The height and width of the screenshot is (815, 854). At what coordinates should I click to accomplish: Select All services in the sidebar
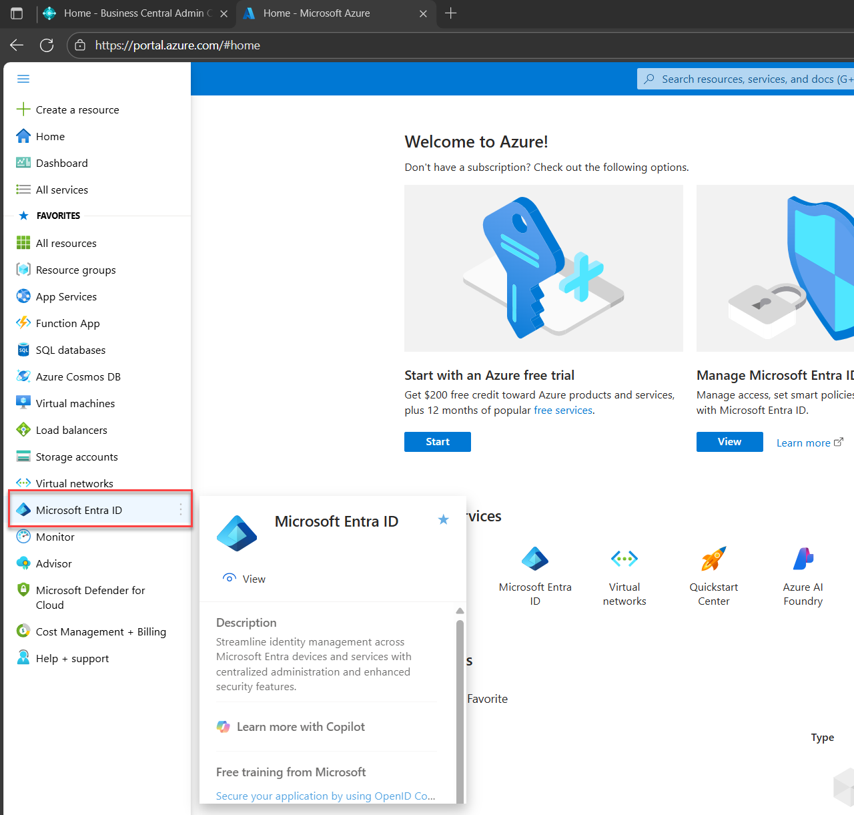[62, 190]
